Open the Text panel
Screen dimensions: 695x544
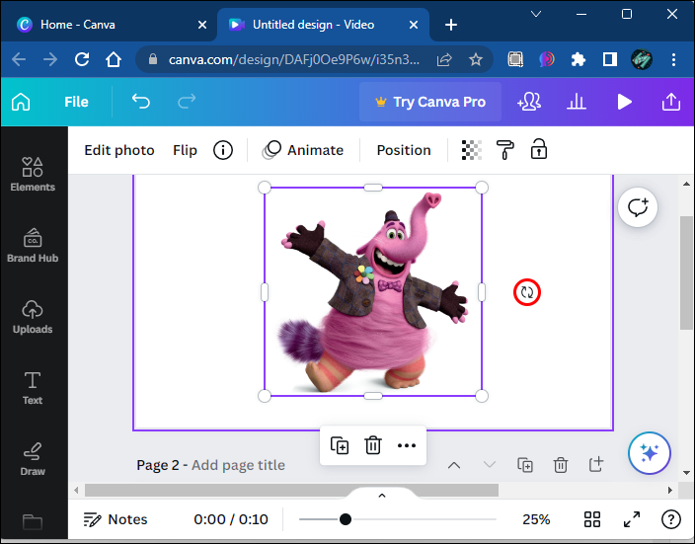[33, 388]
